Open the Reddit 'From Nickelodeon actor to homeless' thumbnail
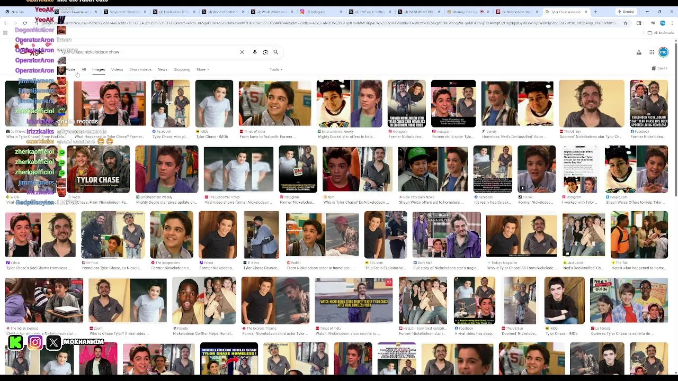 (322, 235)
